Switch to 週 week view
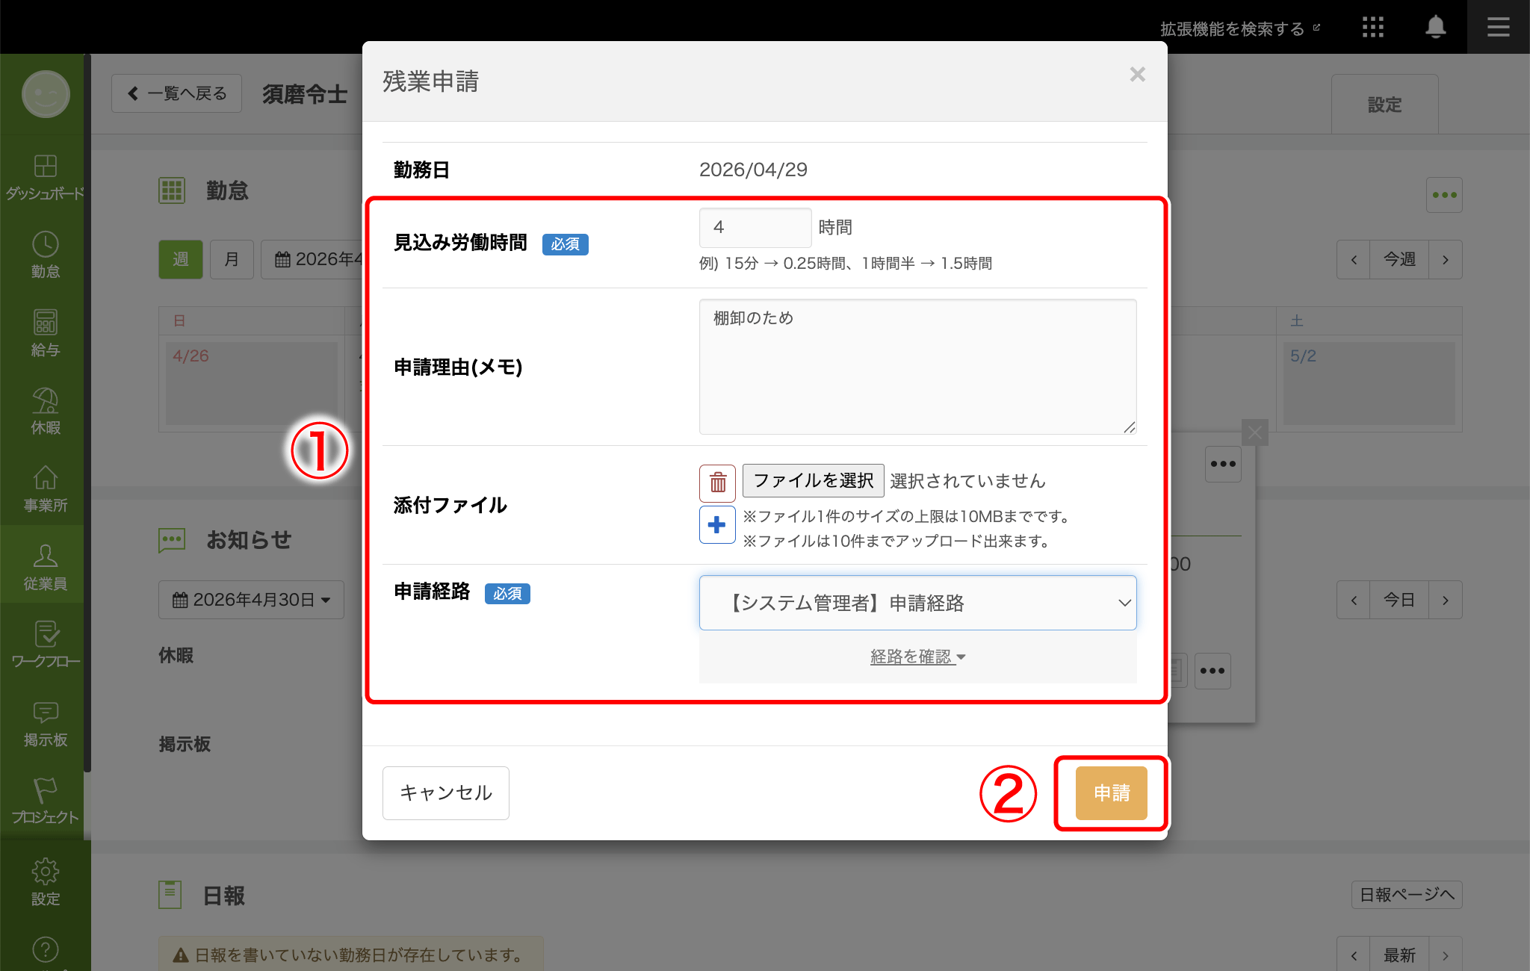The width and height of the screenshot is (1530, 971). pyautogui.click(x=181, y=260)
